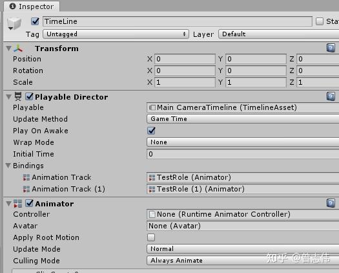Click the Playable Director clapper icon

[x=18, y=96]
